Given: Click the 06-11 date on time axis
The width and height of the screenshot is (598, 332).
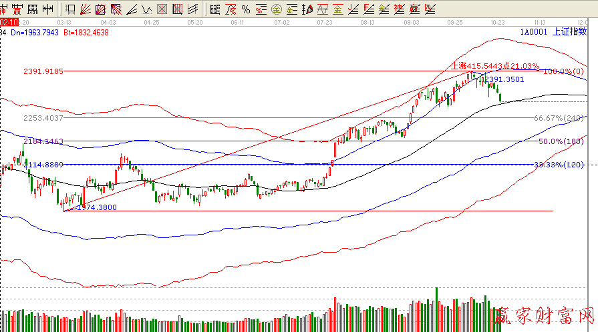Looking at the screenshot, I should pos(237,23).
